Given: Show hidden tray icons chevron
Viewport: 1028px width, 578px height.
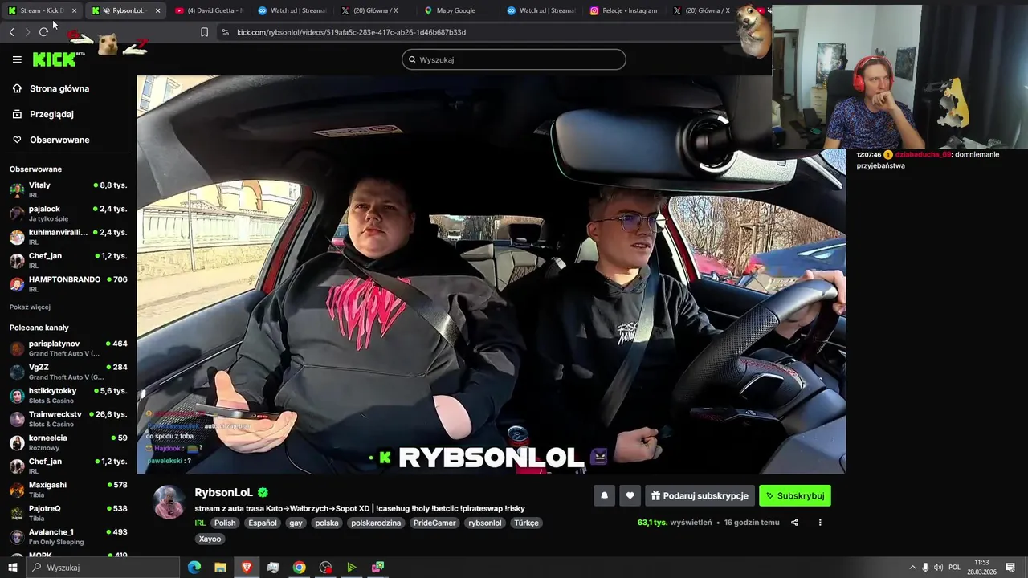Looking at the screenshot, I should click(912, 568).
